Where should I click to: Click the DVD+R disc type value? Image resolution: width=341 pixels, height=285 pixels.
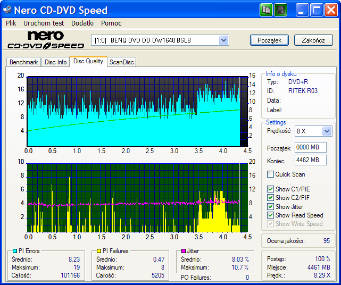pyautogui.click(x=298, y=82)
